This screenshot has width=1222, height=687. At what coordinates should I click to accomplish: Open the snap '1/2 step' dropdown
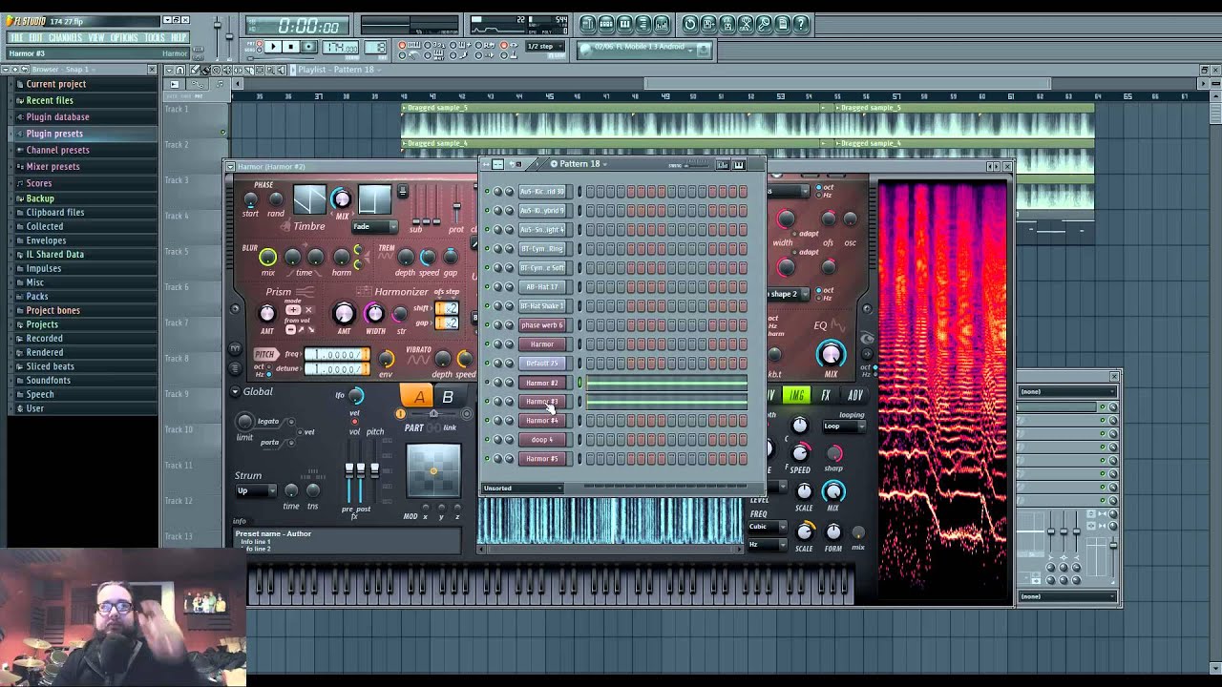pyautogui.click(x=546, y=46)
